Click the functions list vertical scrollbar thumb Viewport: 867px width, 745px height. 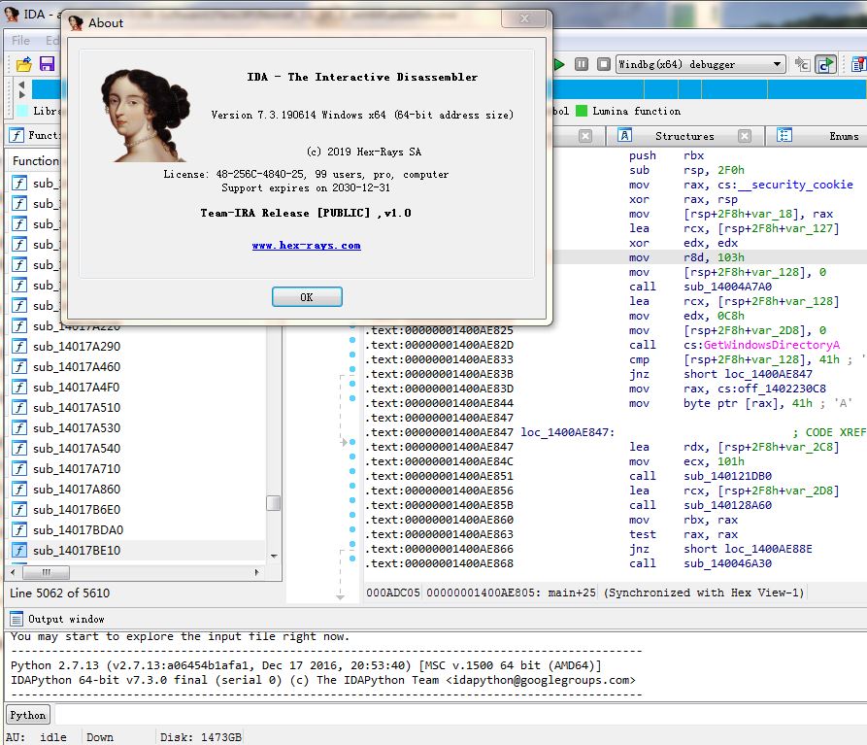[273, 503]
